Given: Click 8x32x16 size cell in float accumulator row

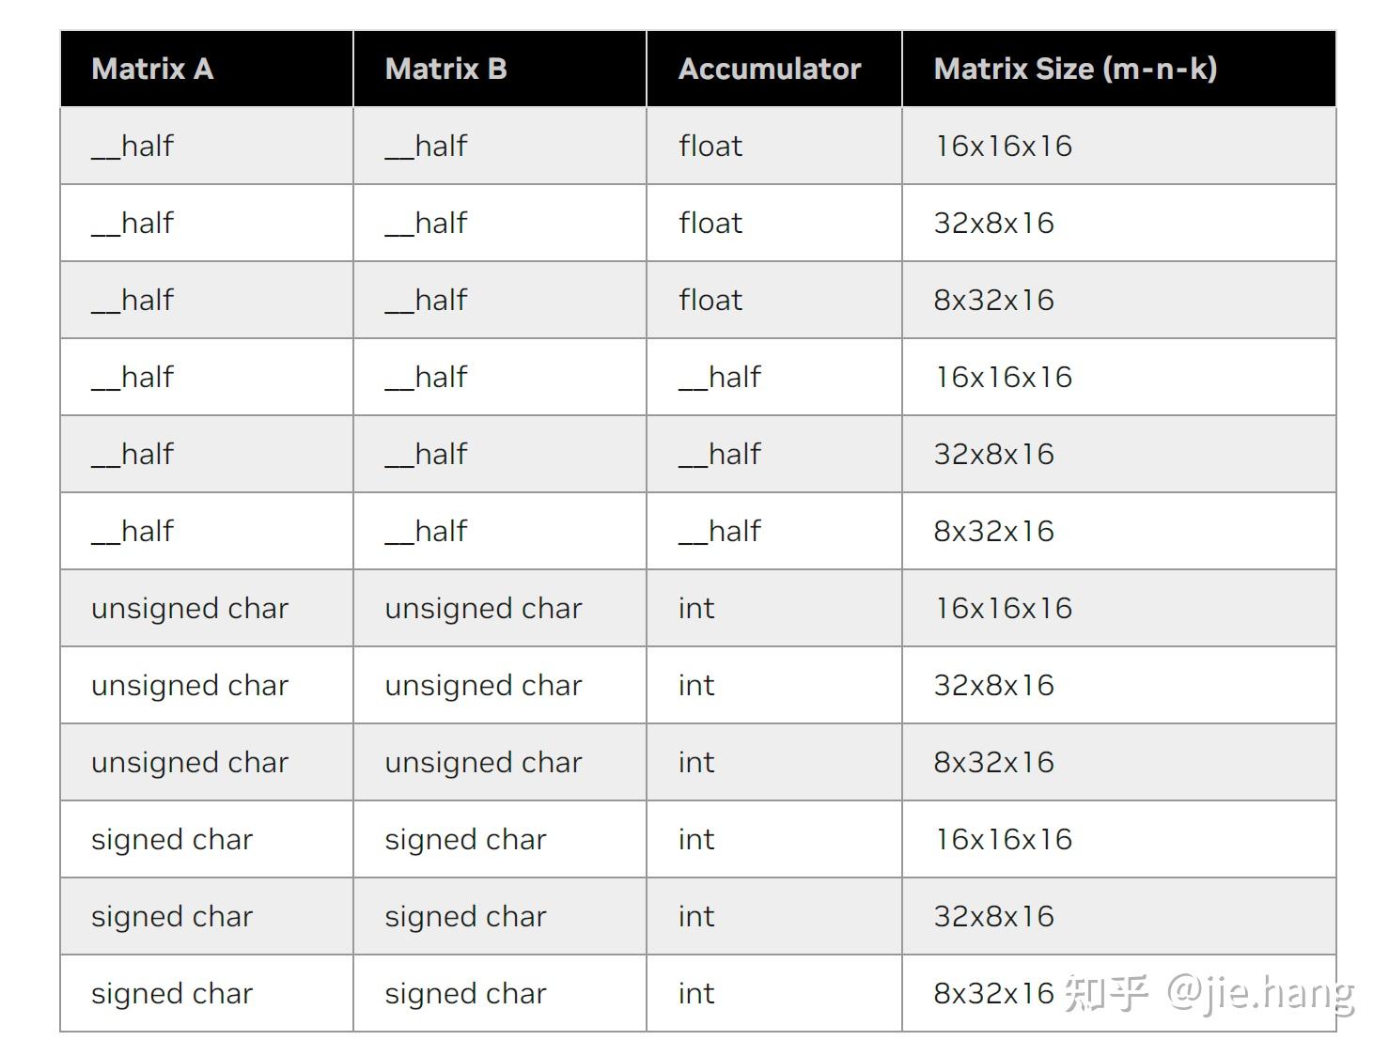Looking at the screenshot, I should coord(993,300).
